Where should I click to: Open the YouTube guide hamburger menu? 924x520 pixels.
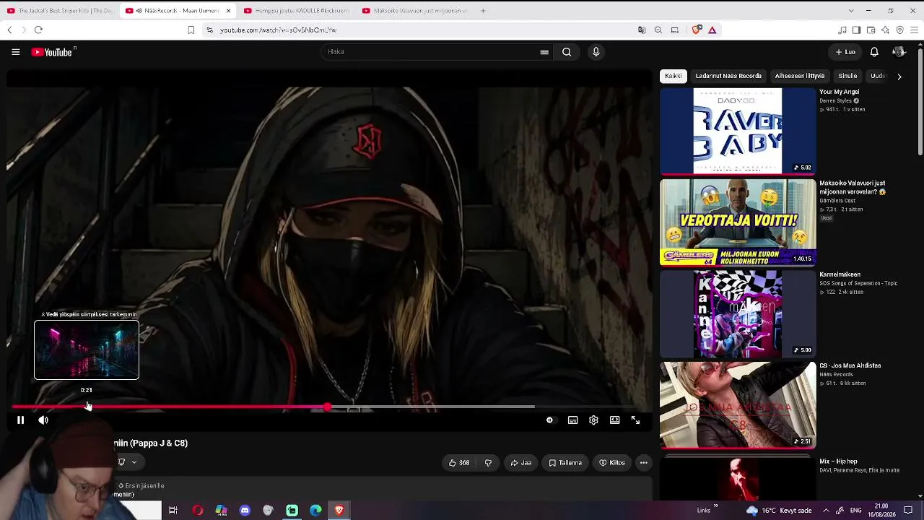point(15,52)
